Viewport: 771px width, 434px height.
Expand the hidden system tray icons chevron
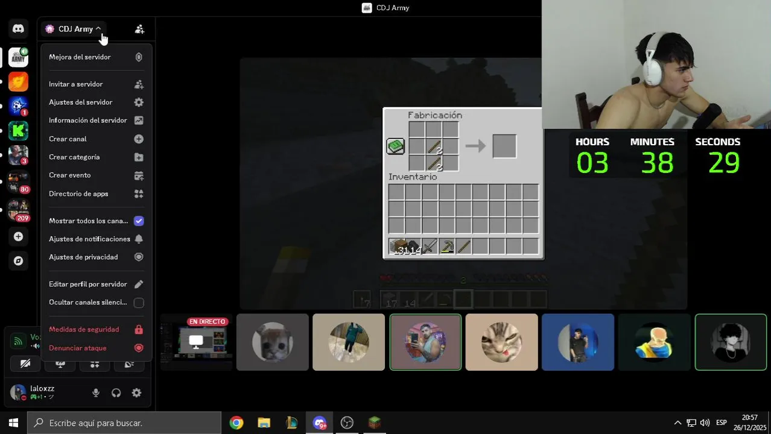677,423
